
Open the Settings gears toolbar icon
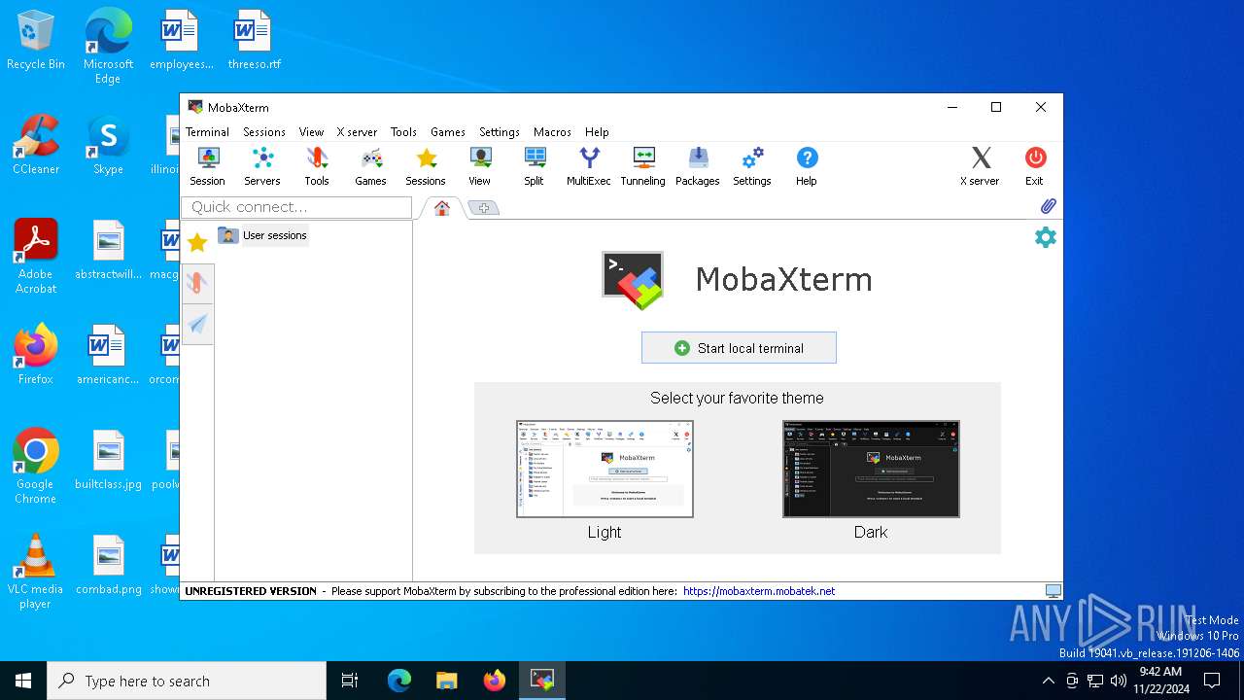(752, 166)
